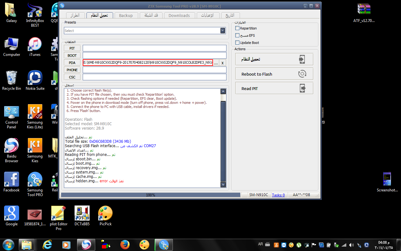Select the ATF_v12.70 archive on the desktop

(364, 13)
